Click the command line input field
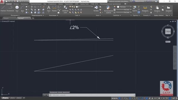 point(92,95)
